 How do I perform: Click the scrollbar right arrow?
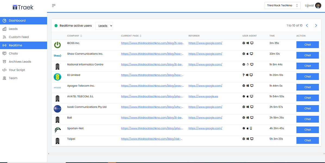[x=324, y=154]
